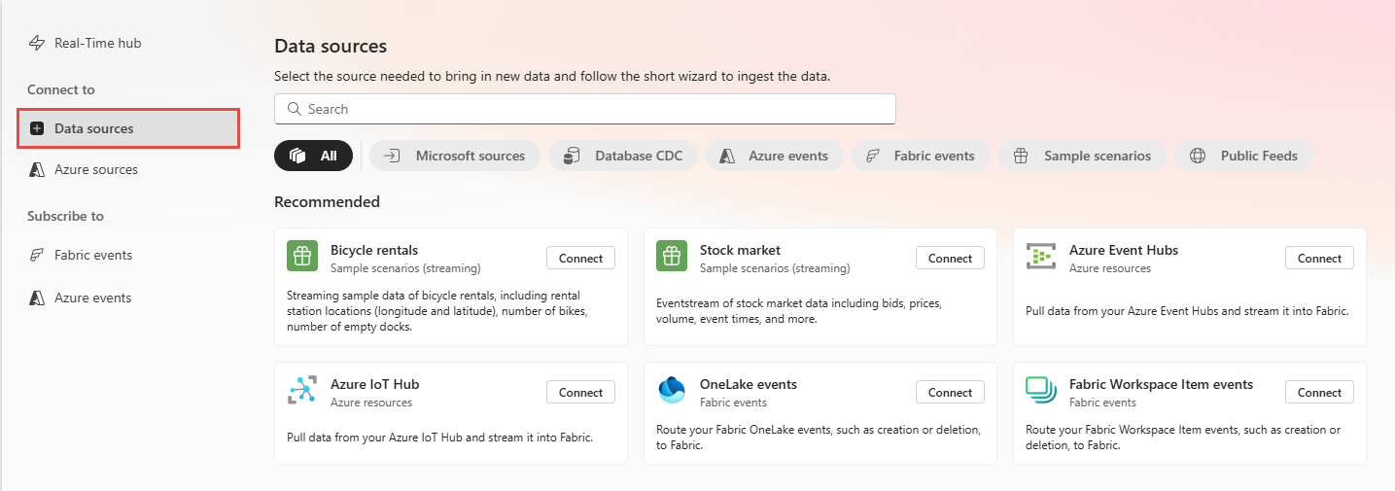
Task: Click the Azure IoT Hub icon
Action: [x=302, y=391]
